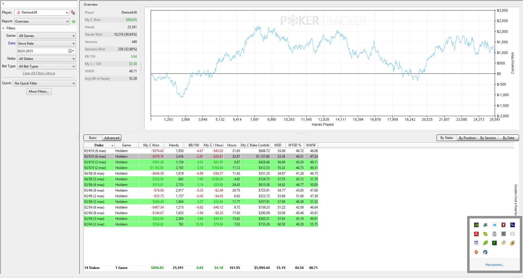Sort by the My C Rake Contrib column header
Viewport: 523px width, 278px height.
point(255,145)
